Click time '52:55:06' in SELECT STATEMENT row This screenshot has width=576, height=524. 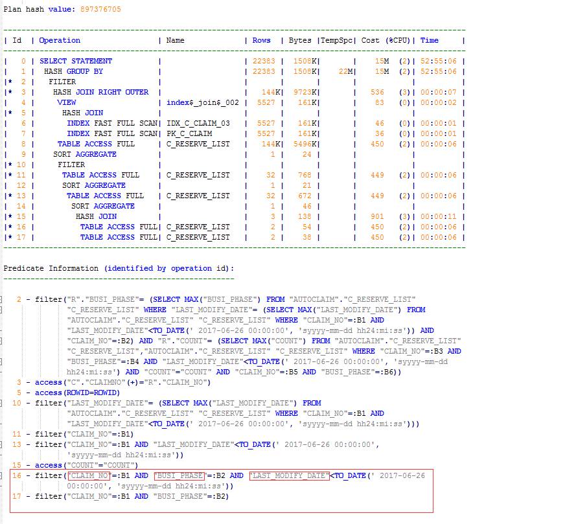click(x=438, y=61)
